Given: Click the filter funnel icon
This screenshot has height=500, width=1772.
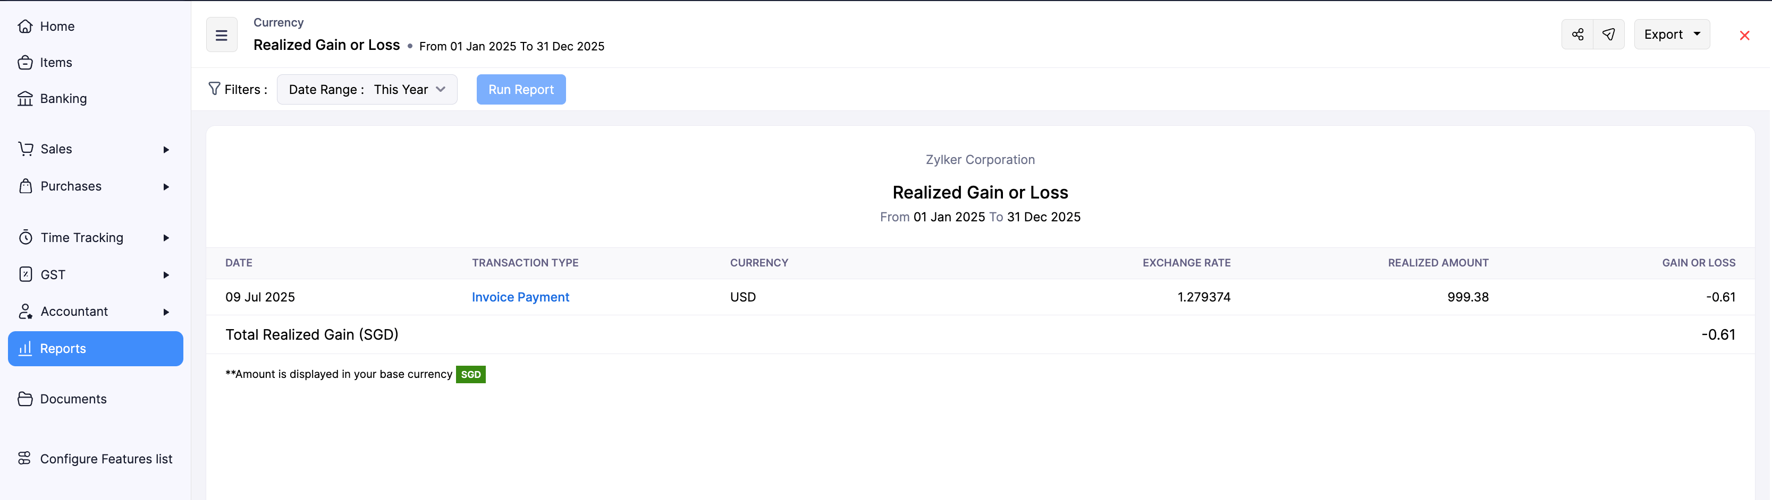Looking at the screenshot, I should coord(214,89).
